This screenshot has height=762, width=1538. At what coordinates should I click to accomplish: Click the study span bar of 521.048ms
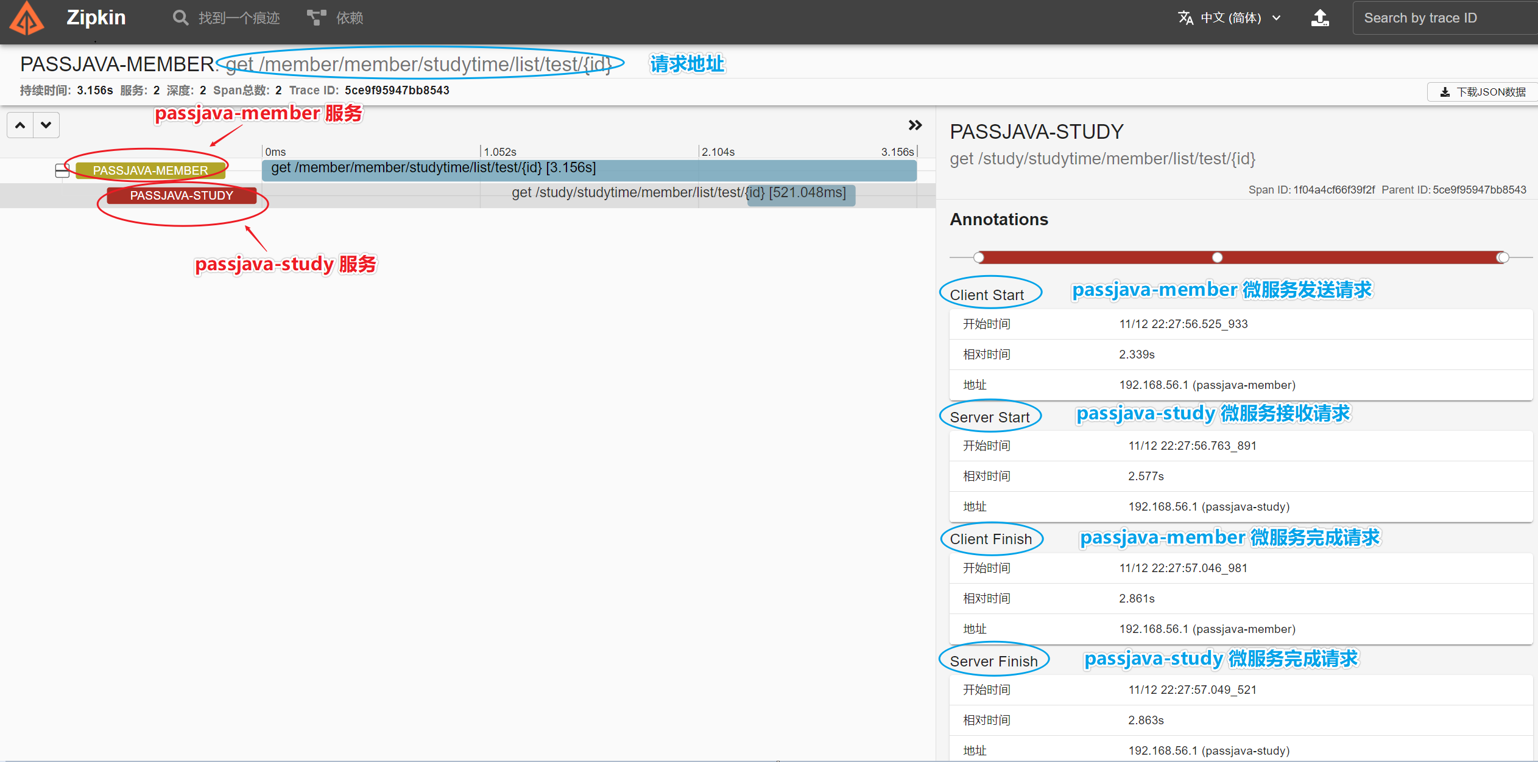801,196
